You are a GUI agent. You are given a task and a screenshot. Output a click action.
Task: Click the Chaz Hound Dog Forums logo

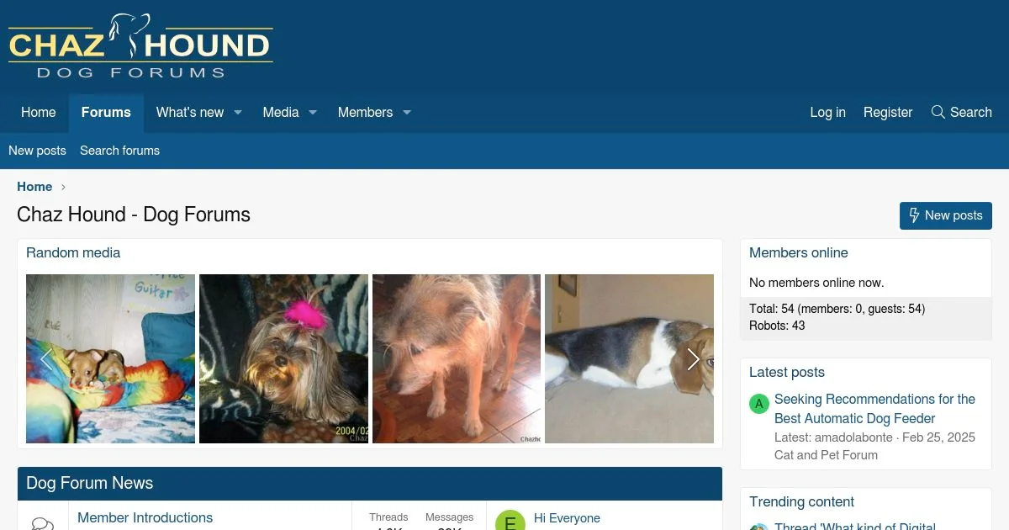[x=140, y=46]
